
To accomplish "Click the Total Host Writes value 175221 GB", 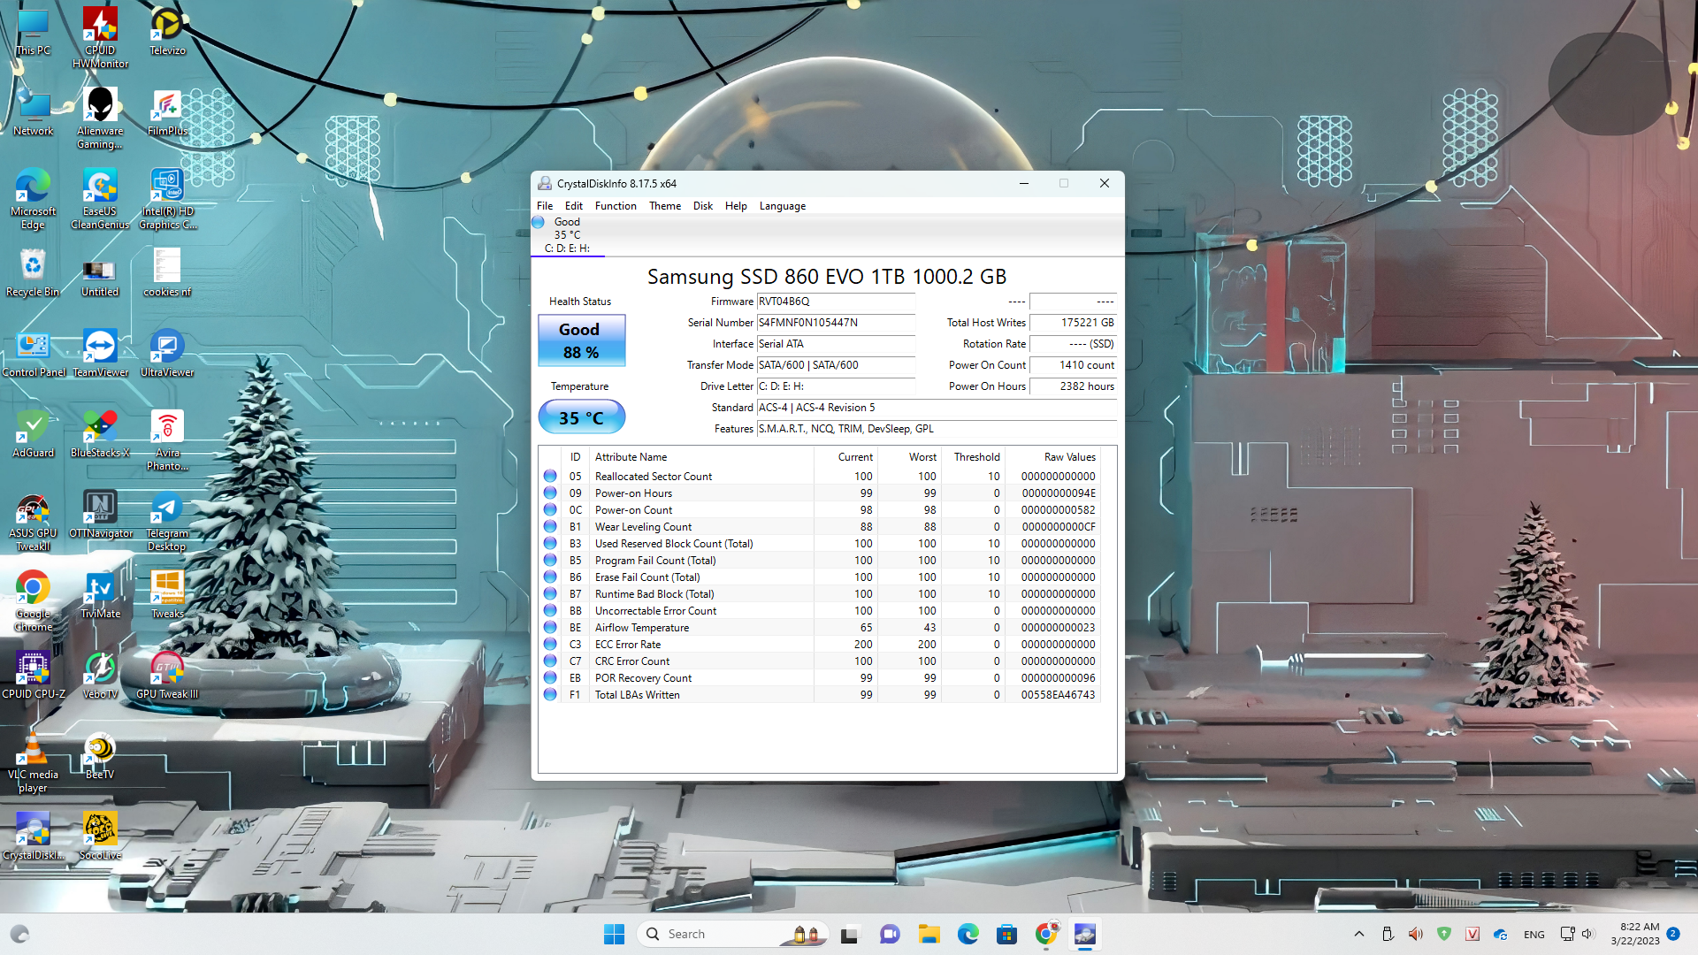I will 1073,323.
